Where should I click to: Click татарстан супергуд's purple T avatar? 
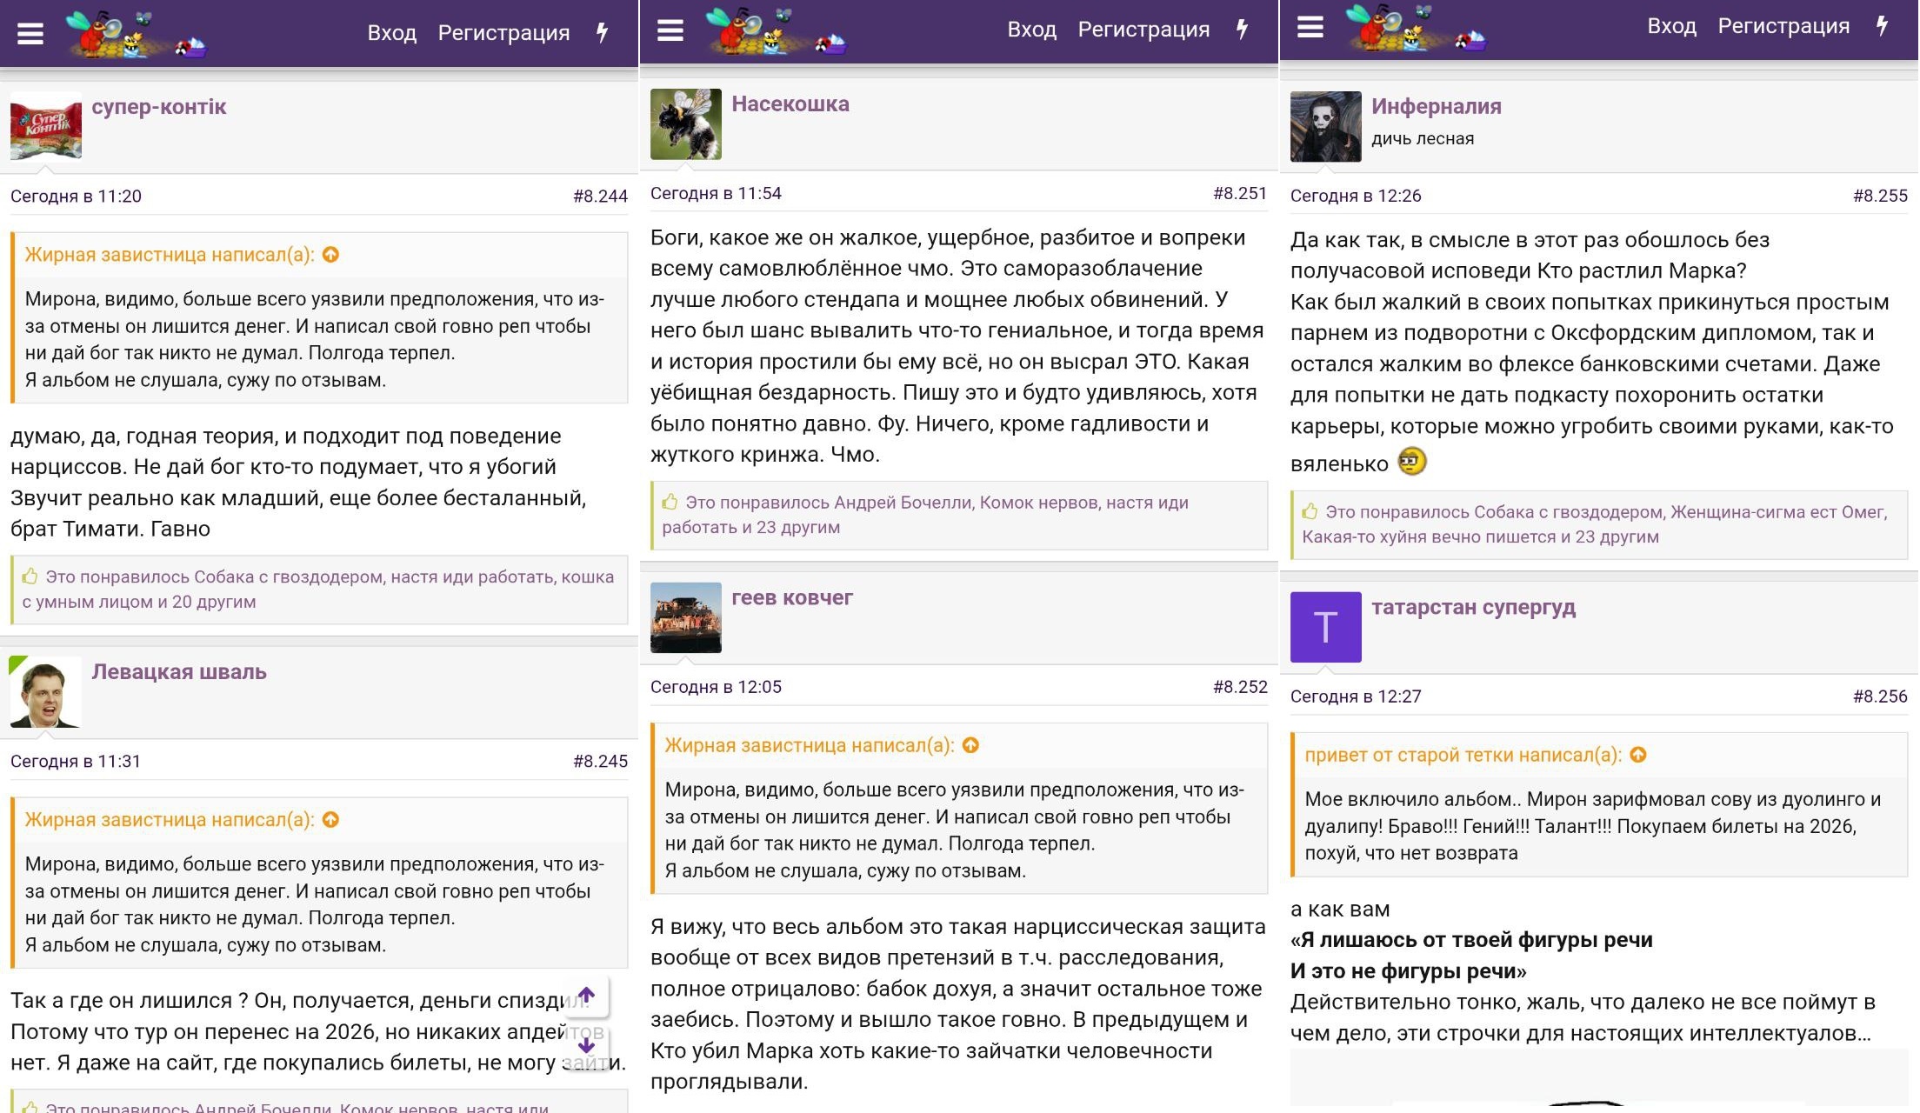(1325, 627)
